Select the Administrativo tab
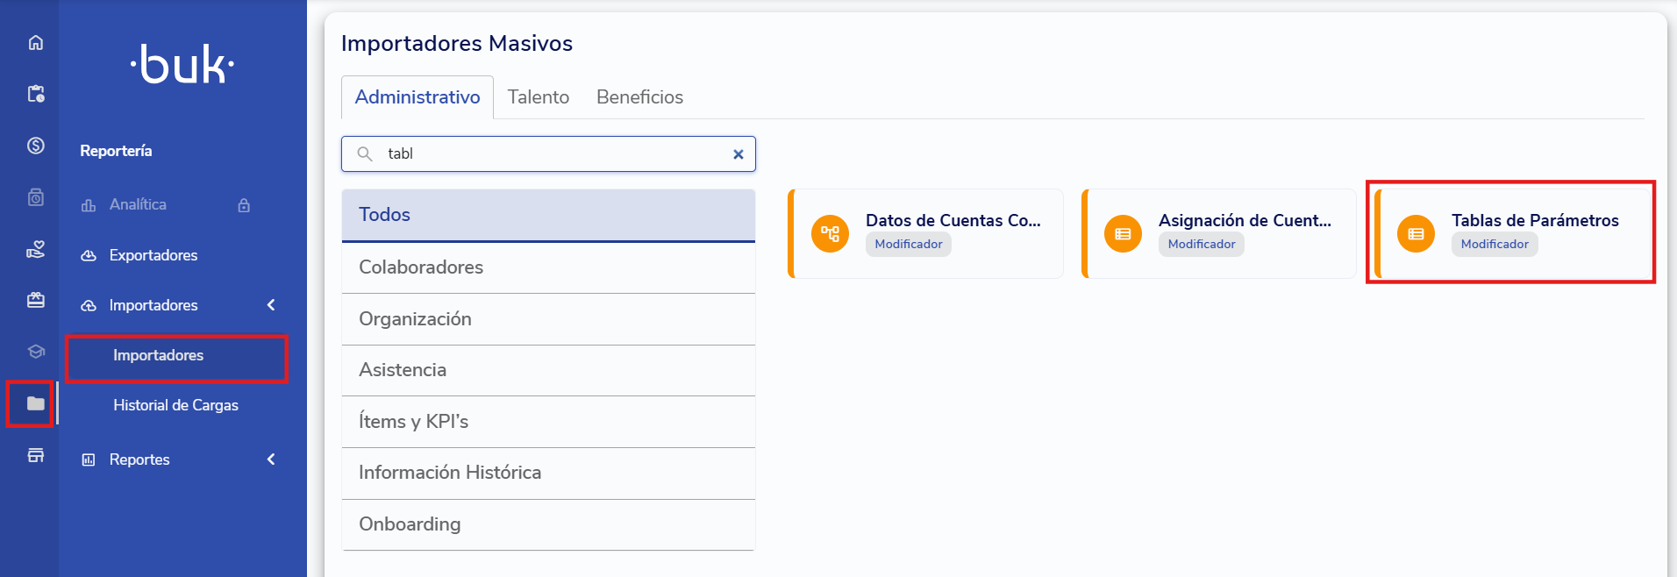The image size is (1677, 577). (417, 97)
